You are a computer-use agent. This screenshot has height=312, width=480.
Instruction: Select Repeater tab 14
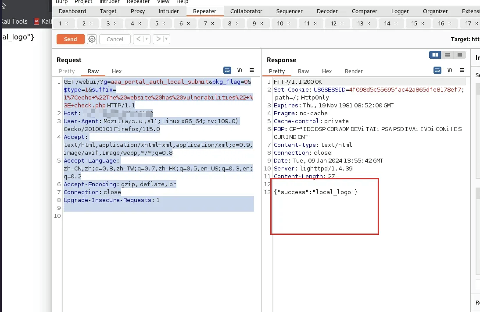pyautogui.click(x=387, y=23)
